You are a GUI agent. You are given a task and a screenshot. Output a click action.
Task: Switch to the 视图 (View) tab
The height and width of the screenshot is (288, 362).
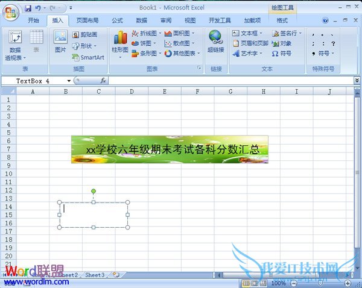190,20
